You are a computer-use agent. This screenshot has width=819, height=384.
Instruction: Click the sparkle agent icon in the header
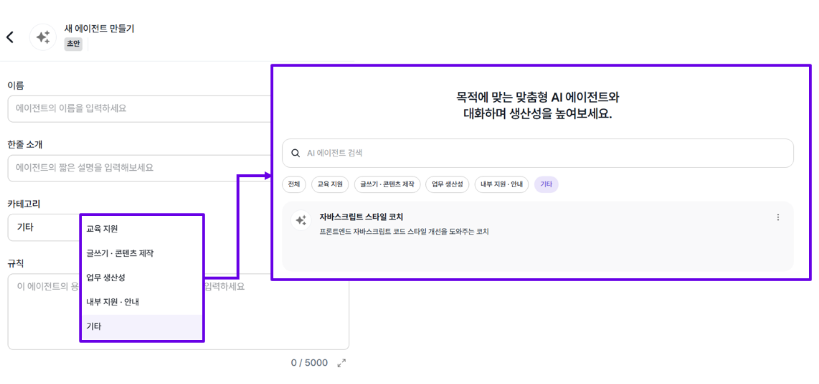click(43, 37)
